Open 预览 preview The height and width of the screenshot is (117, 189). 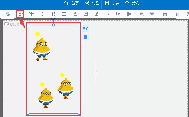pos(91,3)
